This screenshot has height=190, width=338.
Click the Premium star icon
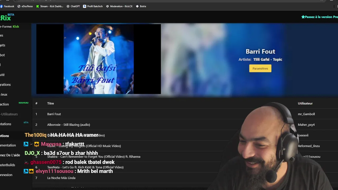click(303, 17)
